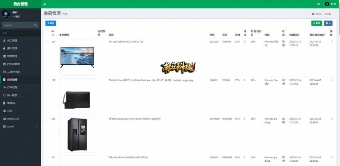Open the column view dropdown next to 新增

coord(328,23)
